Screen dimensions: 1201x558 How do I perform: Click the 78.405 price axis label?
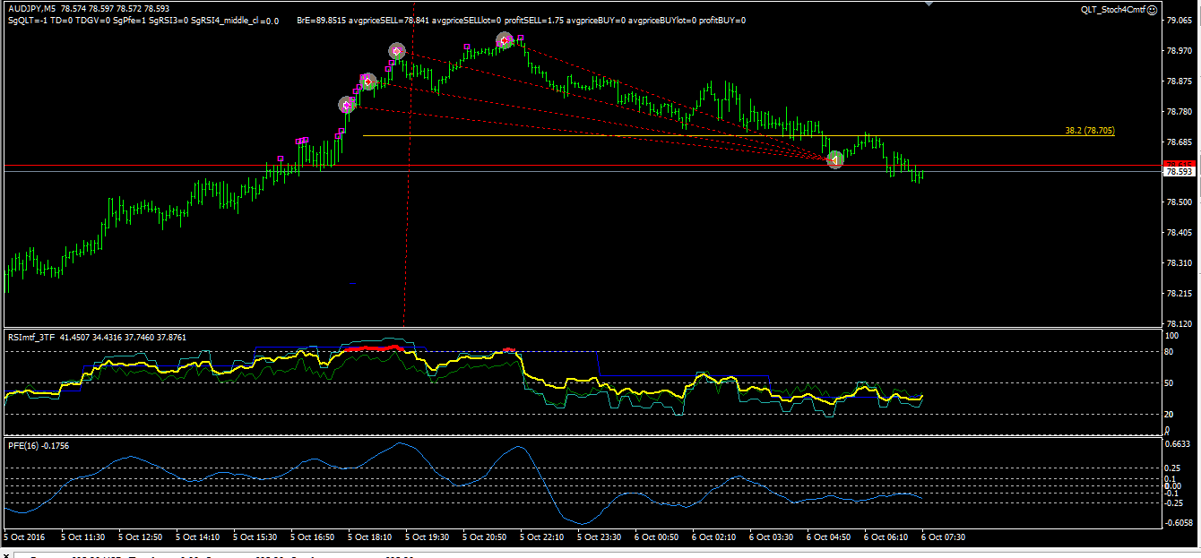coord(1179,233)
